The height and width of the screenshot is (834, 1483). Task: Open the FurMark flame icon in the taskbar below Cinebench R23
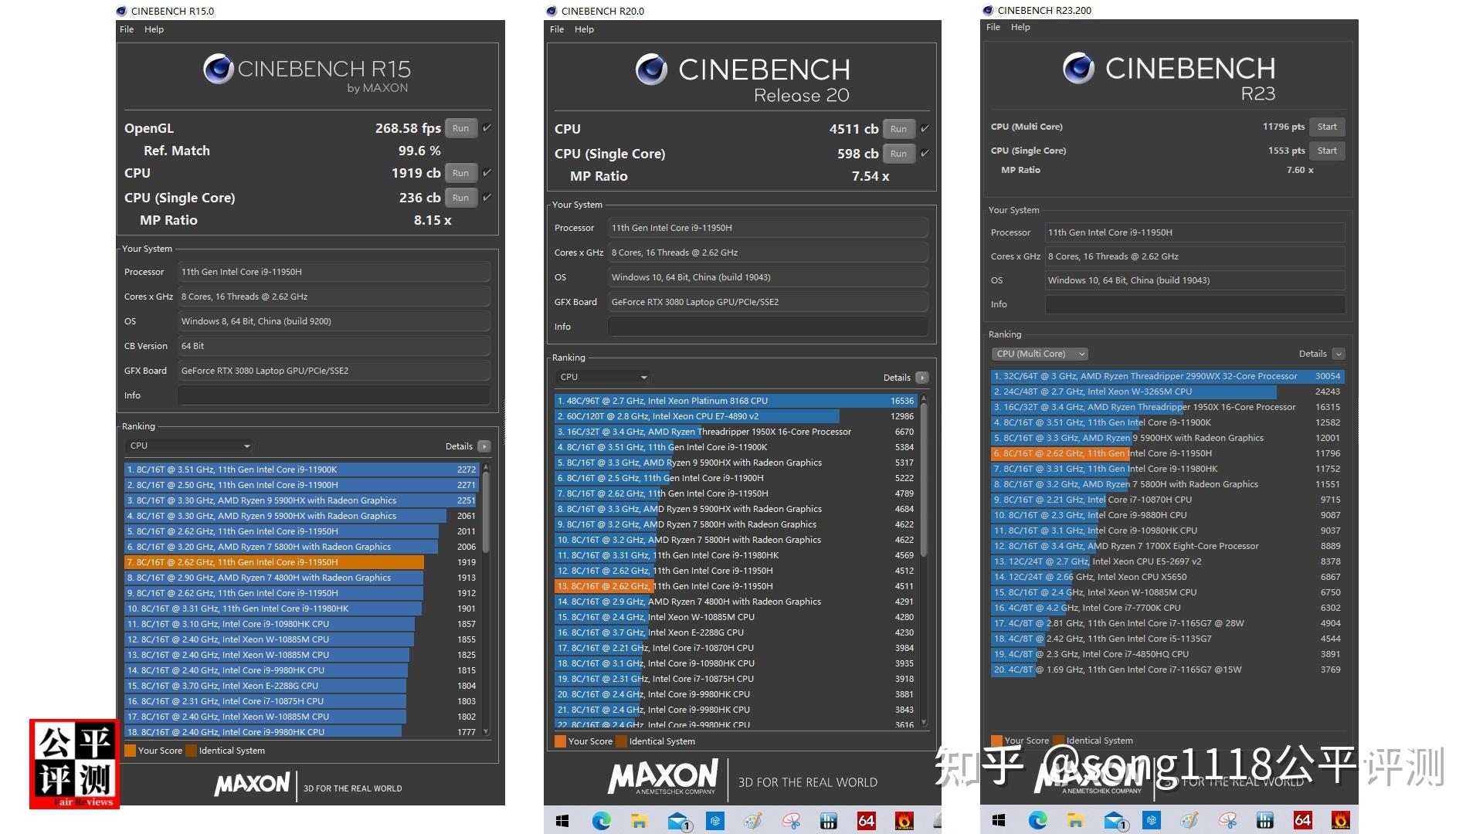tap(1341, 819)
